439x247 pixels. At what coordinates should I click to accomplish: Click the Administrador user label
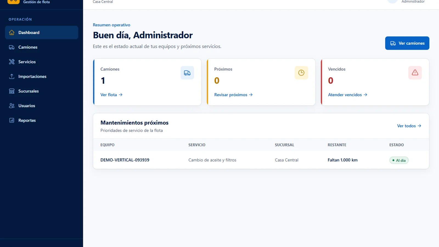pos(413,2)
